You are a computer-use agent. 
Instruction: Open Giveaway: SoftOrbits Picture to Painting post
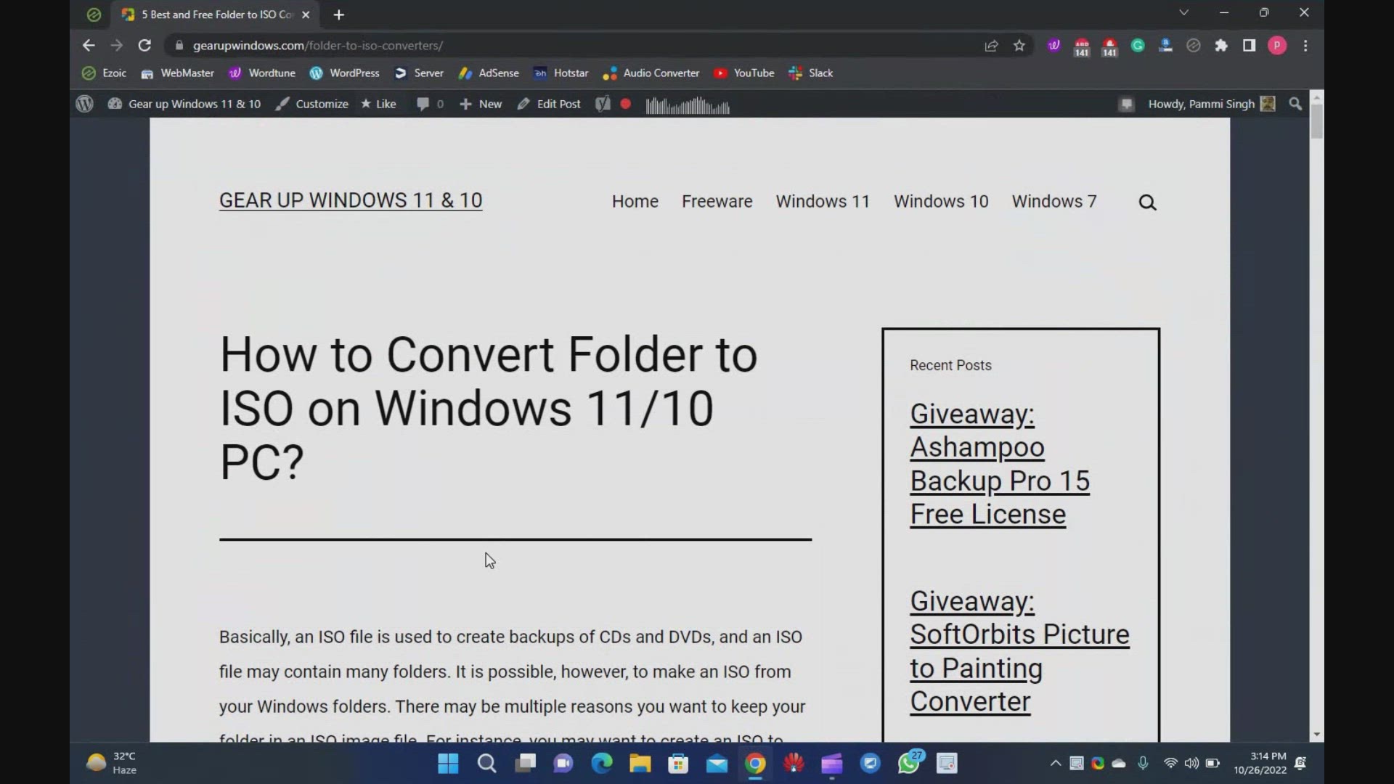1019,651
